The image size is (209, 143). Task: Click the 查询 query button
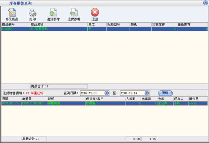coord(165,93)
